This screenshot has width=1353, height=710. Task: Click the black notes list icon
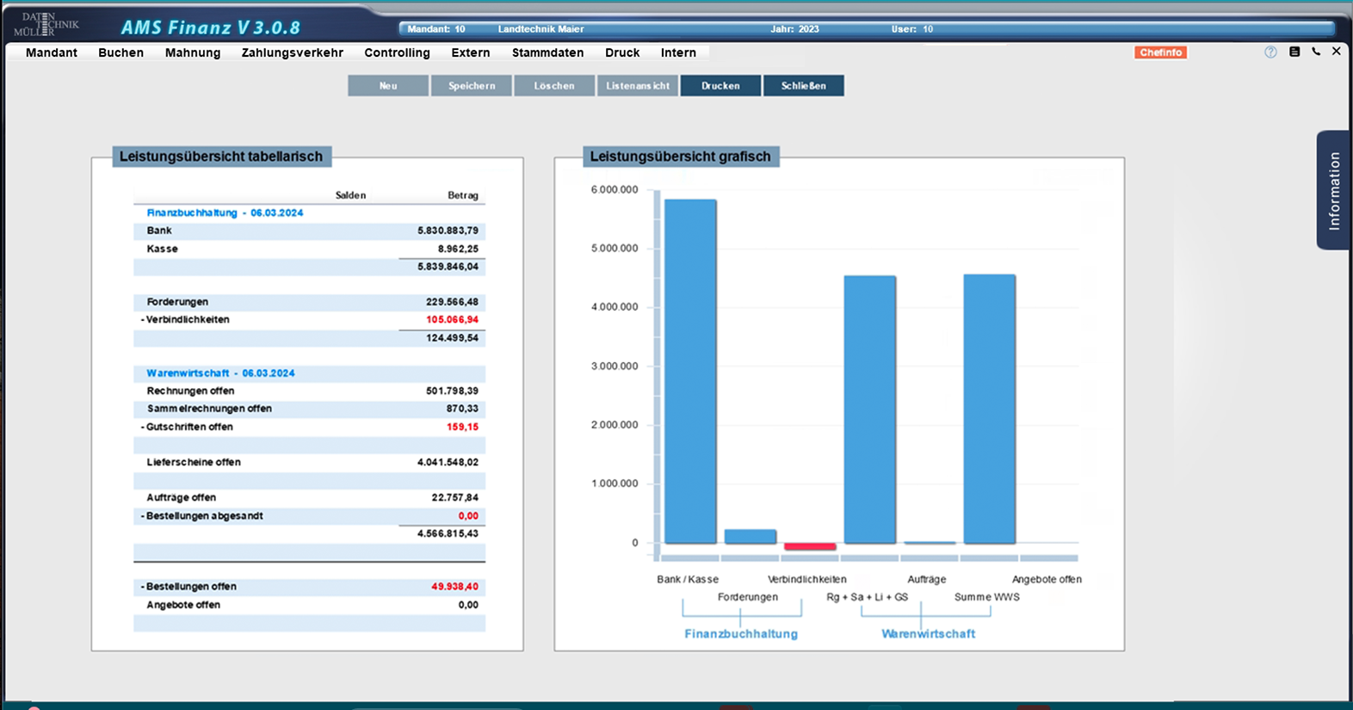click(1294, 52)
